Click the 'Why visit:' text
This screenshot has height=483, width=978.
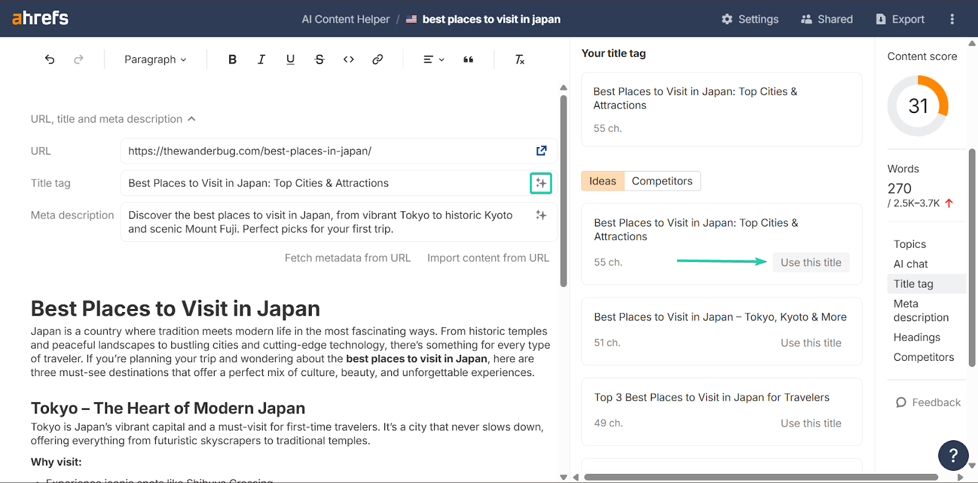(x=56, y=462)
